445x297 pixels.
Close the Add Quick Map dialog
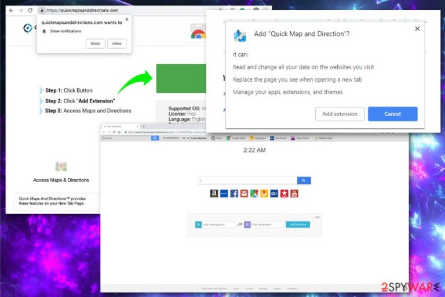pyautogui.click(x=417, y=28)
